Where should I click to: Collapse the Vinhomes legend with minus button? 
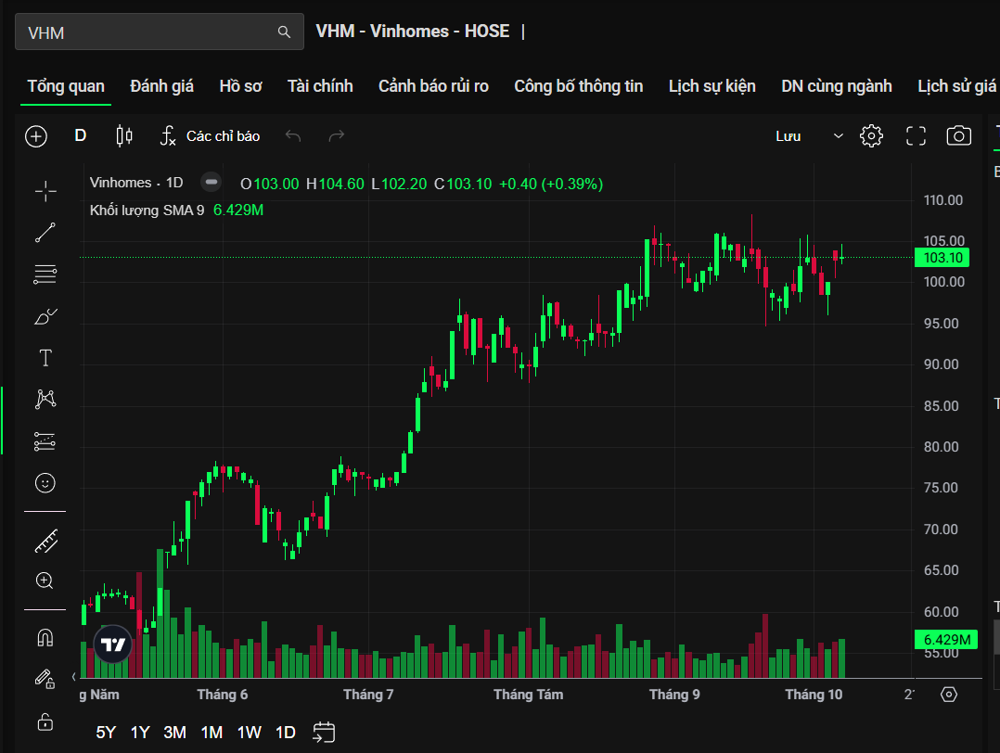click(x=212, y=183)
